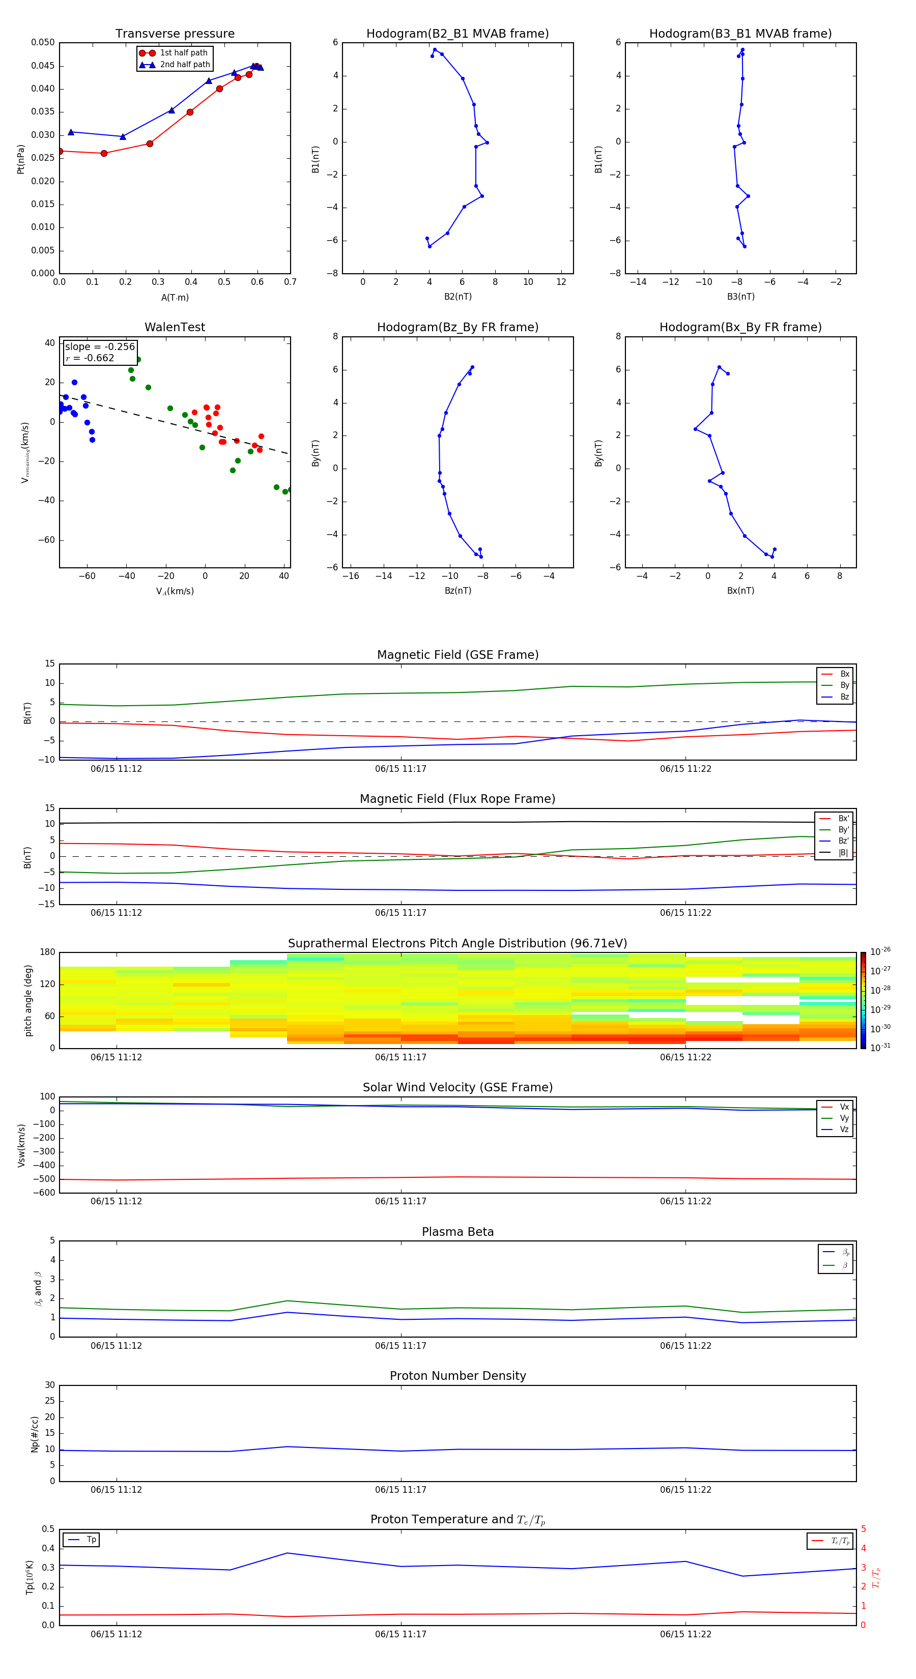This screenshot has width=916, height=1679.
Task: Click the 'r = -0.662' annotation
Action: pos(90,358)
